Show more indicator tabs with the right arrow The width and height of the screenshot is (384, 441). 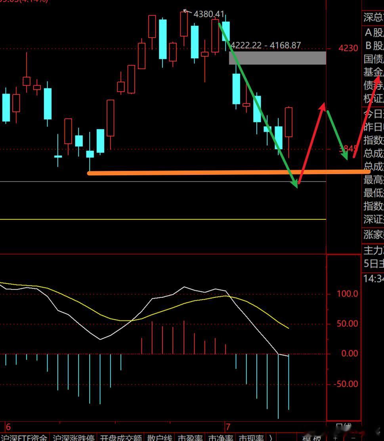pyautogui.click(x=271, y=437)
